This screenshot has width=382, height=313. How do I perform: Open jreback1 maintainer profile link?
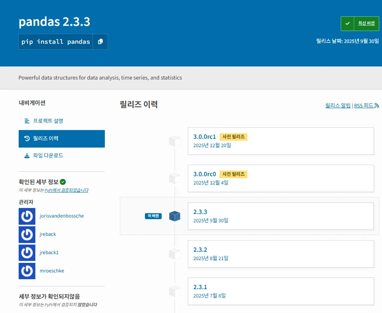tap(49, 253)
